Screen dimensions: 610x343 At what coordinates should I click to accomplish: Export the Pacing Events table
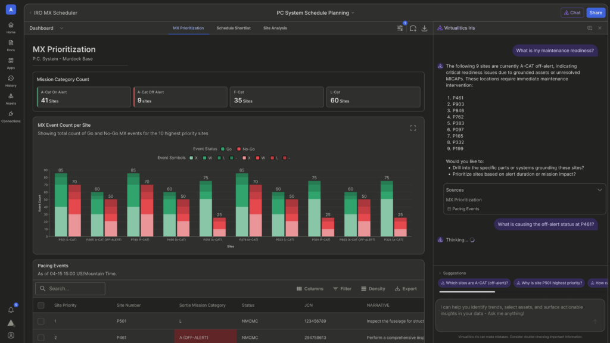pos(406,289)
